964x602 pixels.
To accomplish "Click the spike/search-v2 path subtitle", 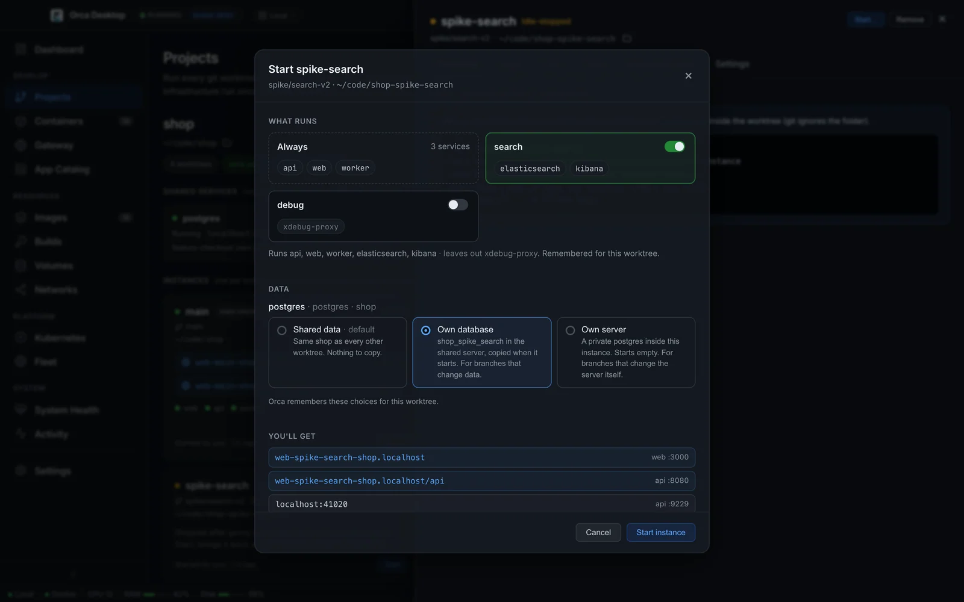I will point(361,85).
